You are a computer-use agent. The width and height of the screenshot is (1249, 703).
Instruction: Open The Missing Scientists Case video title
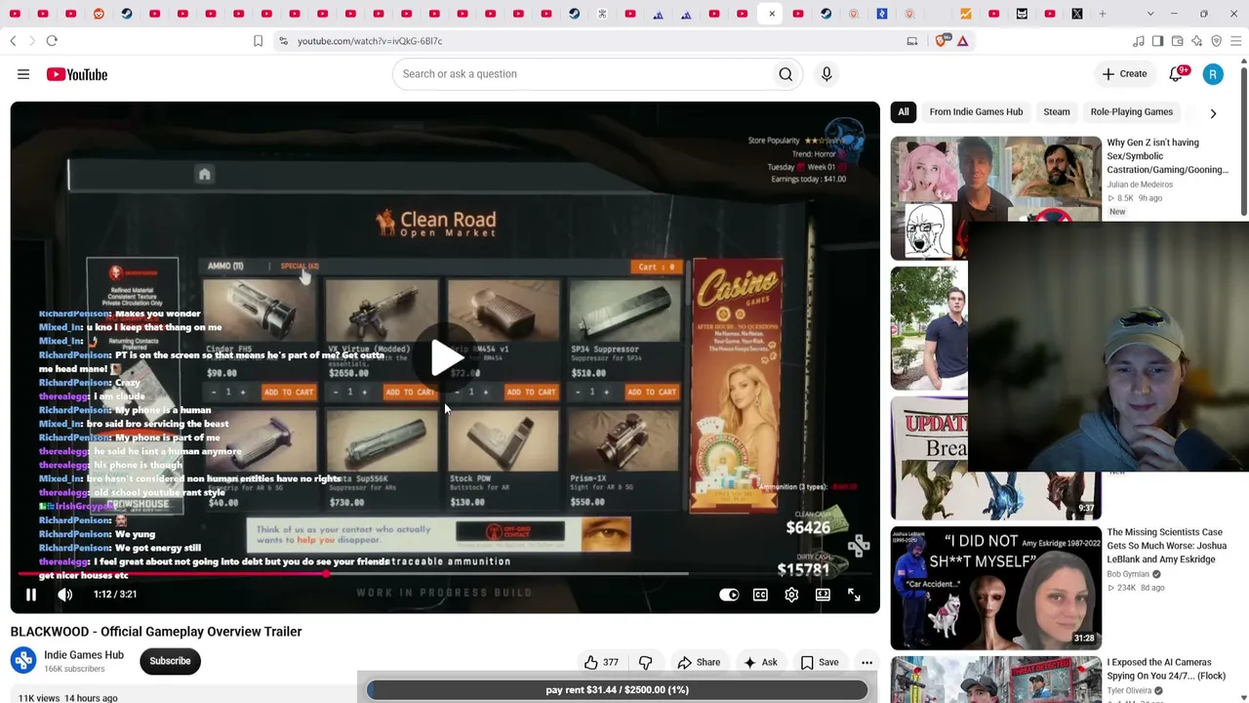tap(1167, 546)
